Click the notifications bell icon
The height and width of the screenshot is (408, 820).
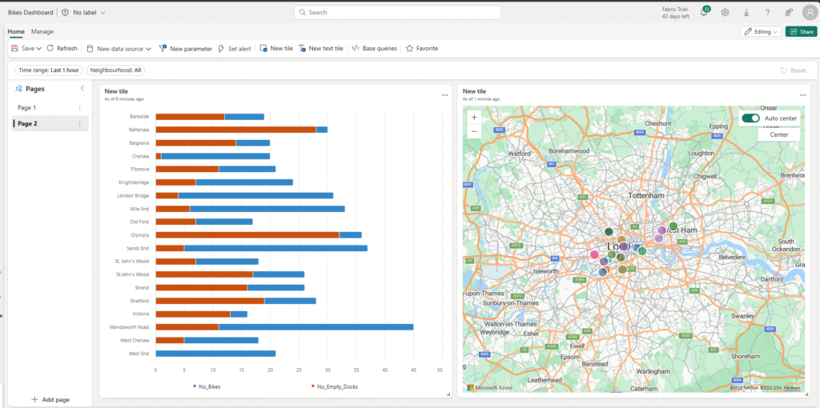(704, 13)
